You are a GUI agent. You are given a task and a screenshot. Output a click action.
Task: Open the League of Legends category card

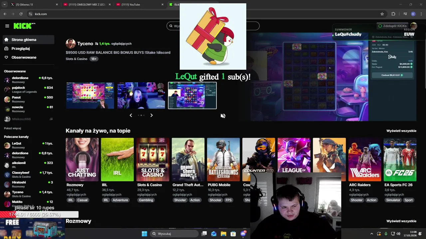(294, 155)
